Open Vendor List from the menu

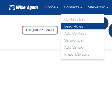(82, 40)
